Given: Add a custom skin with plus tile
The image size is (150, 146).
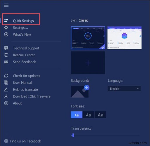Looking at the screenshot, I should [x=88, y=63].
